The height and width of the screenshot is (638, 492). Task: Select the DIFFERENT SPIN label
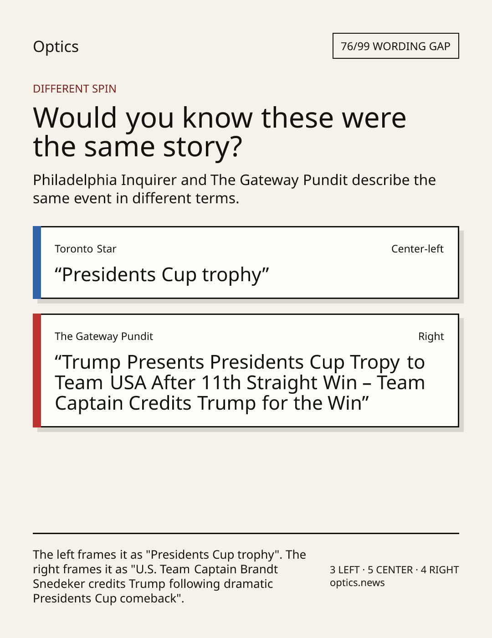click(75, 88)
